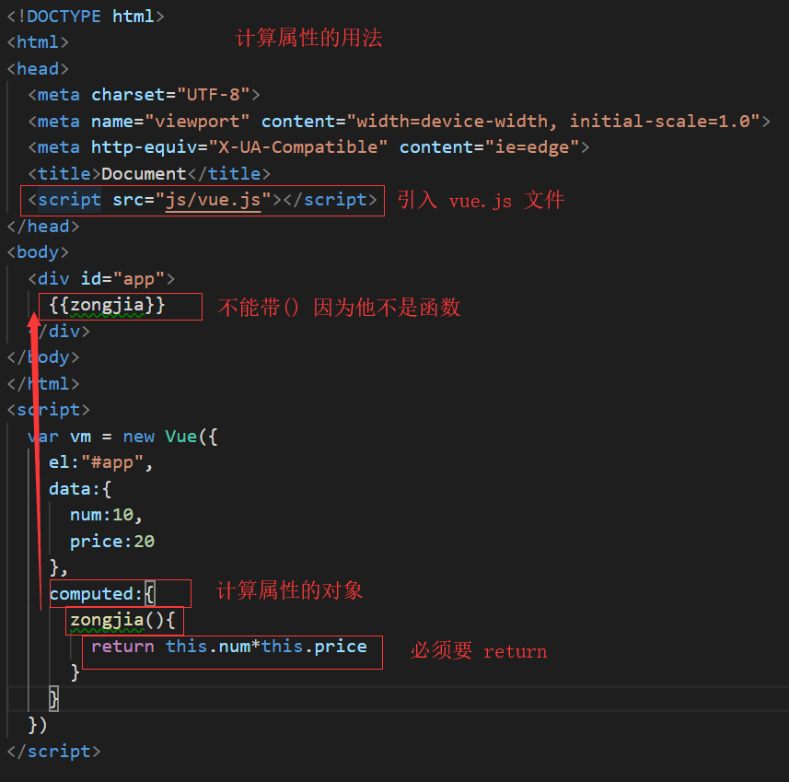Click the title Document line
This screenshot has width=789, height=782.
click(149, 174)
